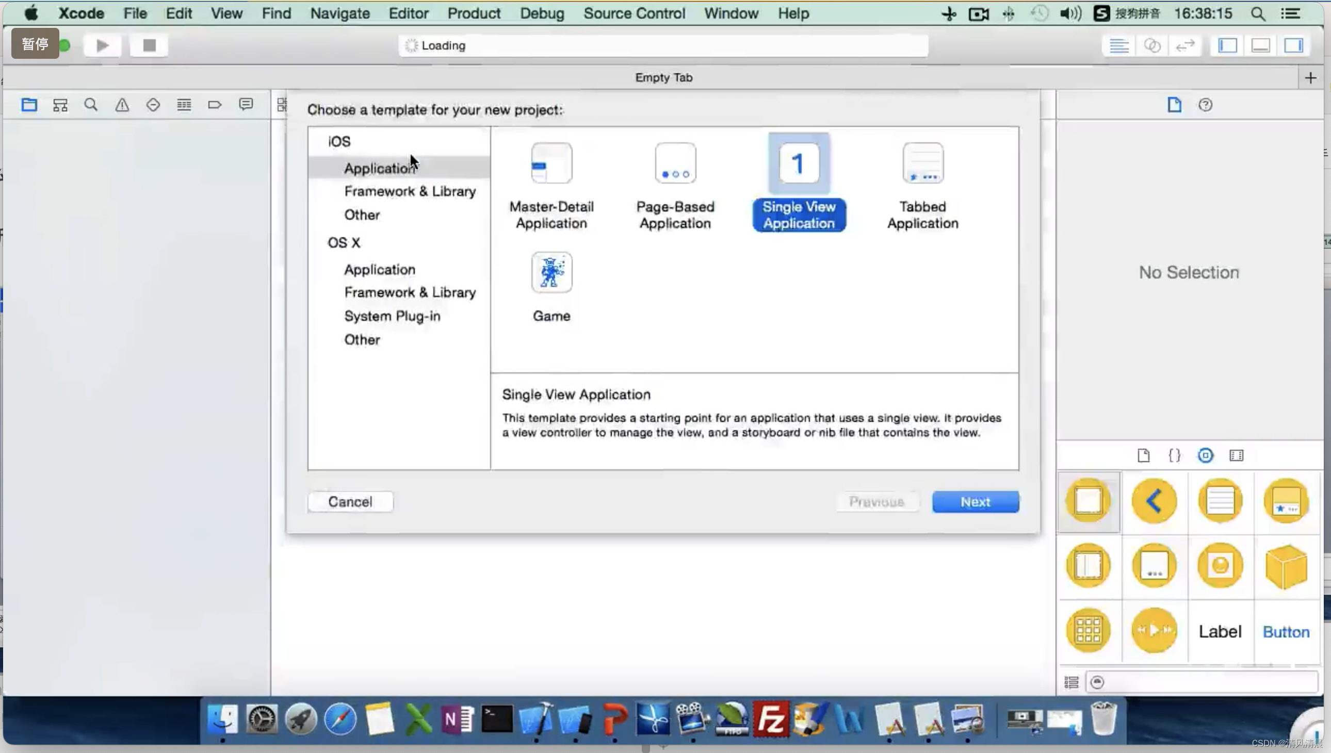Toggle the left navigator panel visibility
The width and height of the screenshot is (1331, 753).
pyautogui.click(x=1227, y=45)
